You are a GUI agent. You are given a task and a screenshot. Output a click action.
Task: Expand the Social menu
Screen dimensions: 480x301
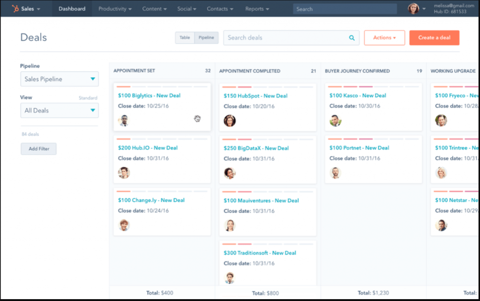coord(187,9)
